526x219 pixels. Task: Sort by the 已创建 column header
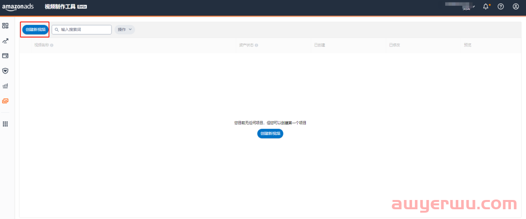coord(319,45)
